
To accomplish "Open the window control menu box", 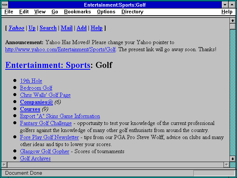I will (x=5, y=5).
